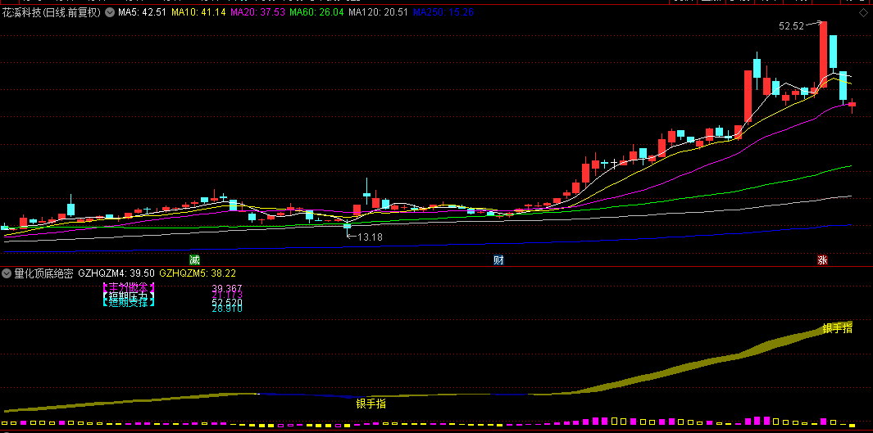Image resolution: width=873 pixels, height=433 pixels.
Task: Click the diamond icon at chart corner
Action: [x=863, y=13]
